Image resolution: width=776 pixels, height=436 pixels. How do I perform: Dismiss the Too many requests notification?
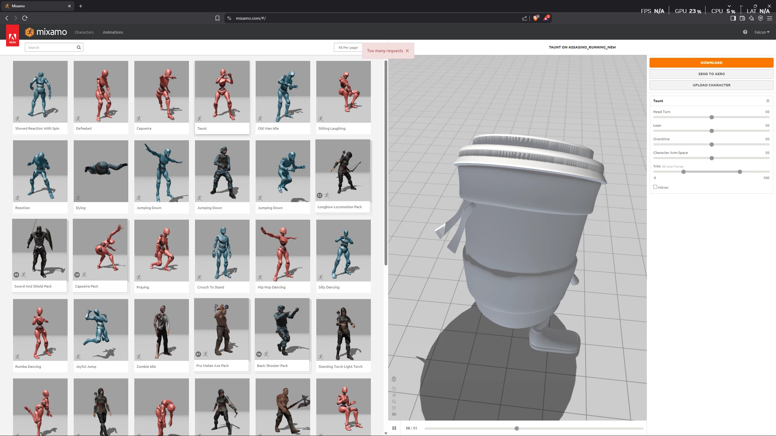[x=407, y=51]
